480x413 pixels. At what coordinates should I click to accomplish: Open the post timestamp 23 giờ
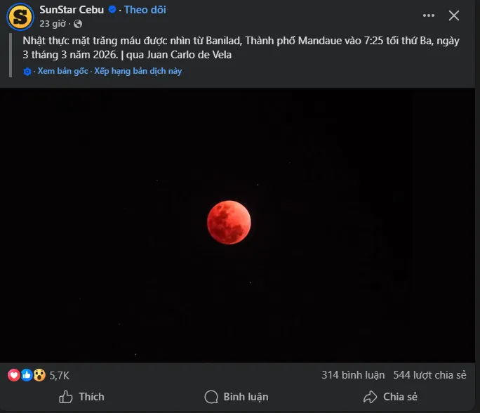click(x=53, y=24)
